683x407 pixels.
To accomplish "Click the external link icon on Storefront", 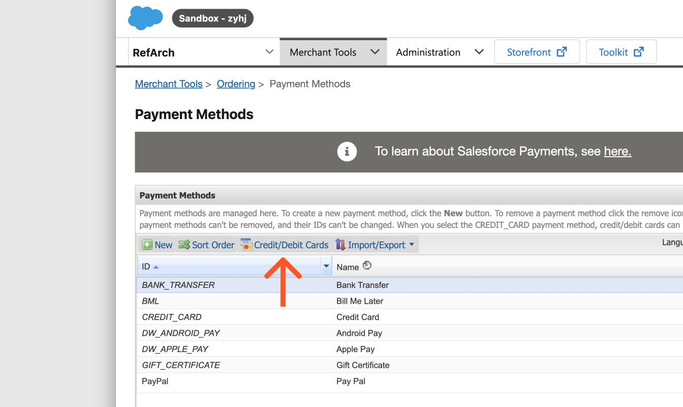I will (562, 52).
